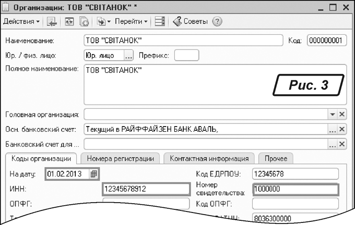Open the Перейти dropdown menu

pos(131,21)
